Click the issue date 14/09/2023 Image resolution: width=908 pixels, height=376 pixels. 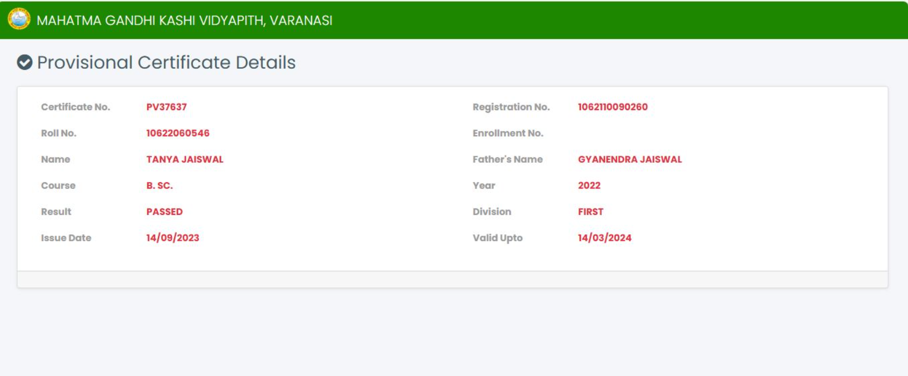tap(172, 238)
